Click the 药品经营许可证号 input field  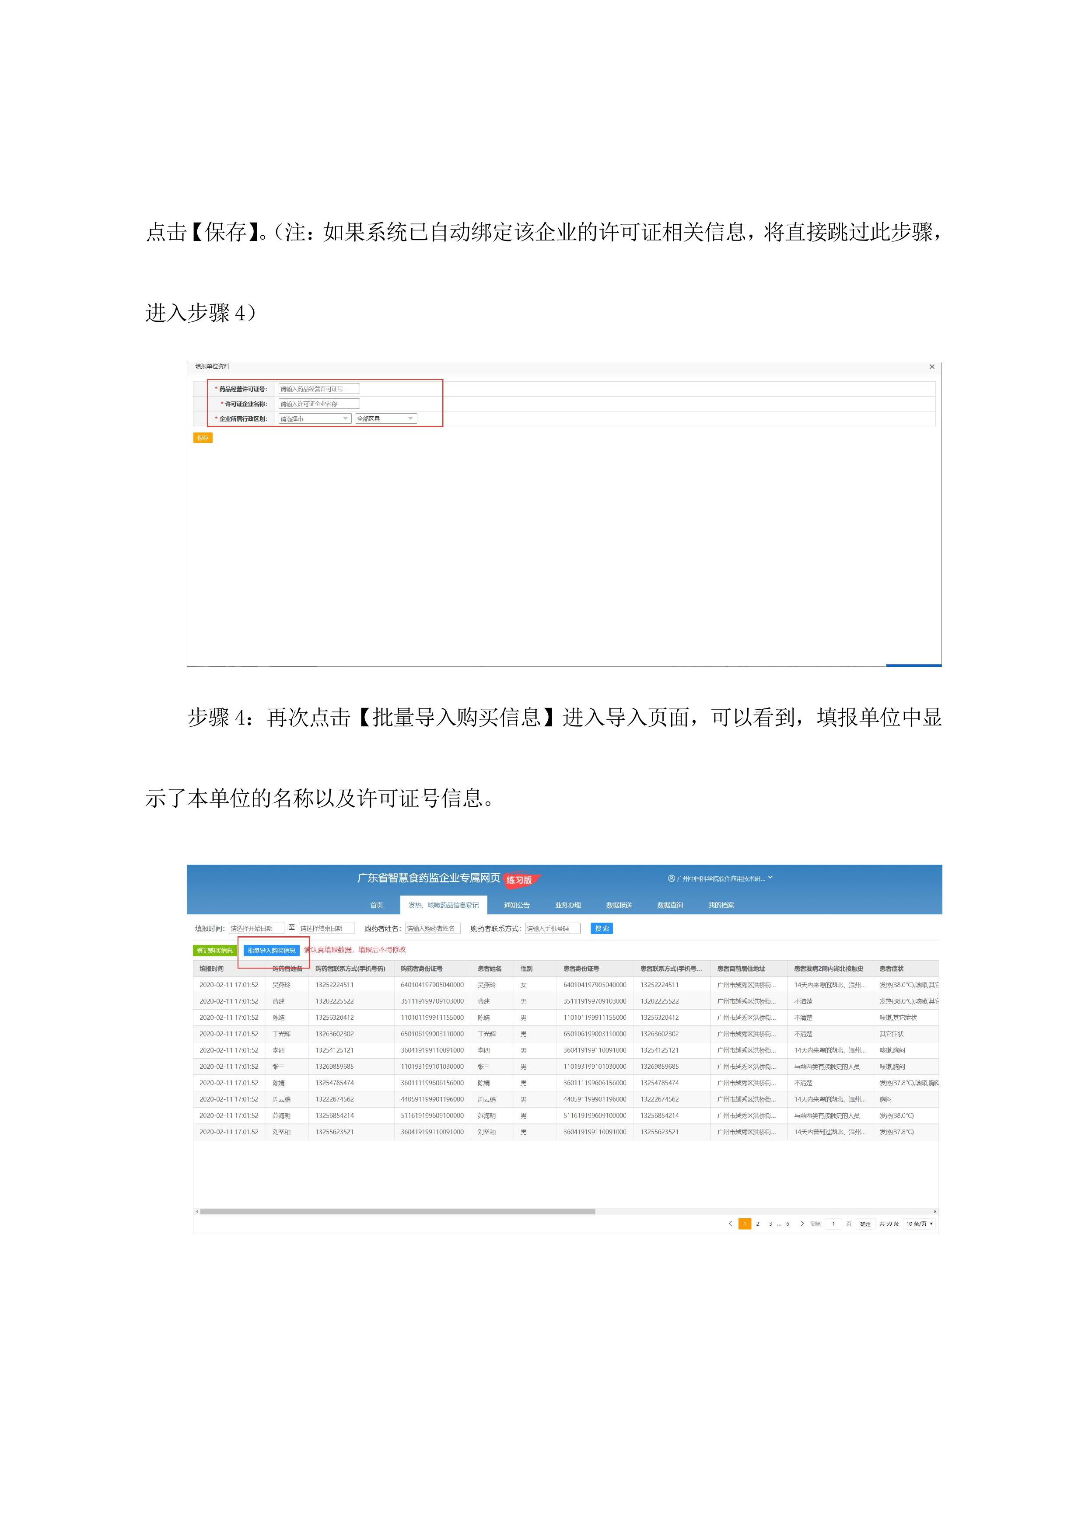319,389
